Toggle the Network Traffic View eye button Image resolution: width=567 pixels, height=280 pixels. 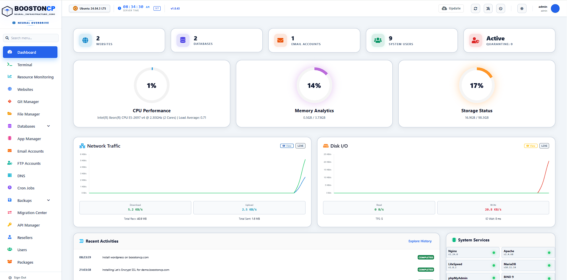[x=287, y=146]
